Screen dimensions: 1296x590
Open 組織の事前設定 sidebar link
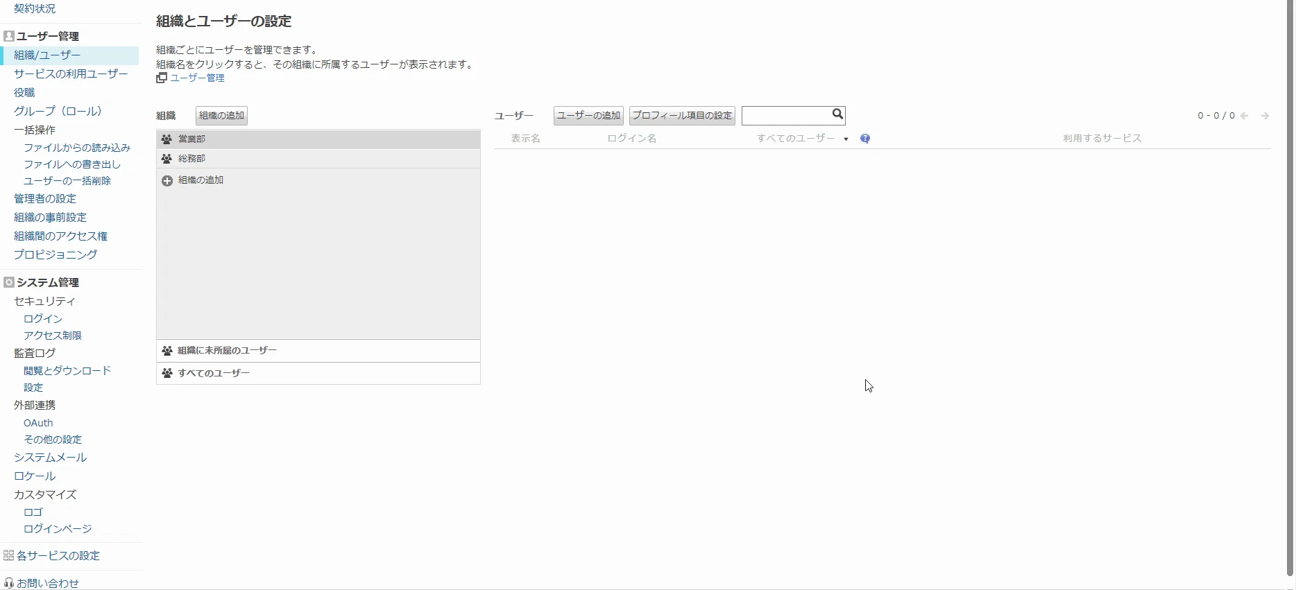coord(50,218)
